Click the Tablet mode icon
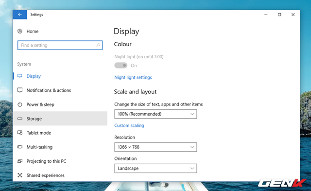The height and width of the screenshot is (191, 311). 20,133
